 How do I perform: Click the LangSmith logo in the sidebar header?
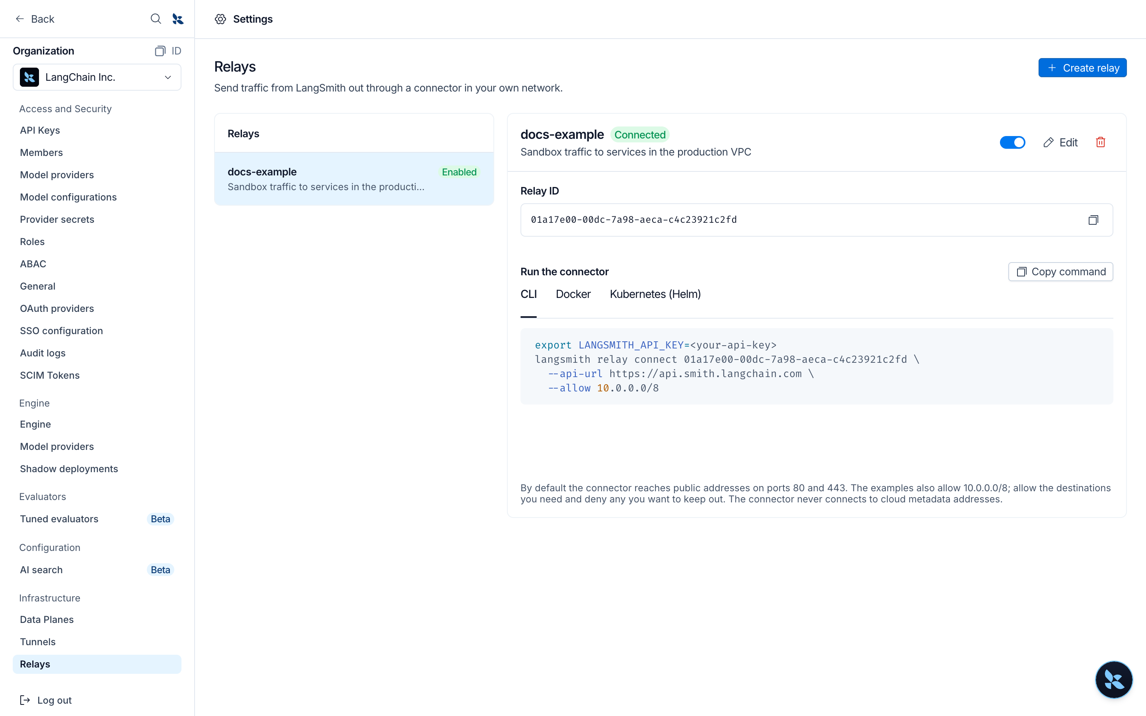(178, 19)
